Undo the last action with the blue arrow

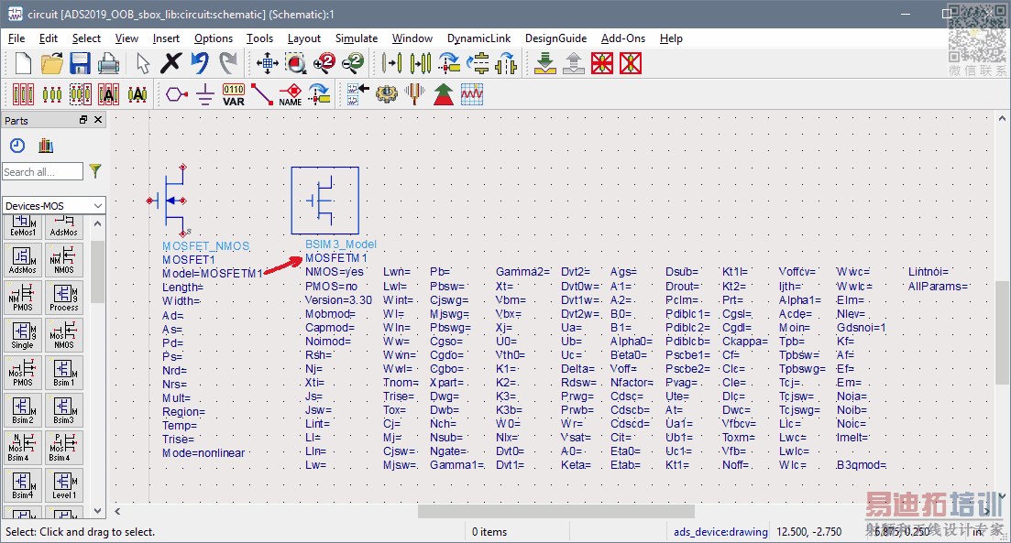[199, 63]
